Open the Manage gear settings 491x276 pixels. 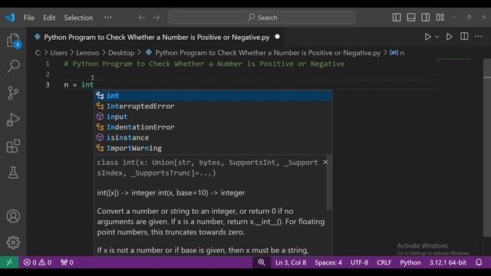(x=13, y=242)
